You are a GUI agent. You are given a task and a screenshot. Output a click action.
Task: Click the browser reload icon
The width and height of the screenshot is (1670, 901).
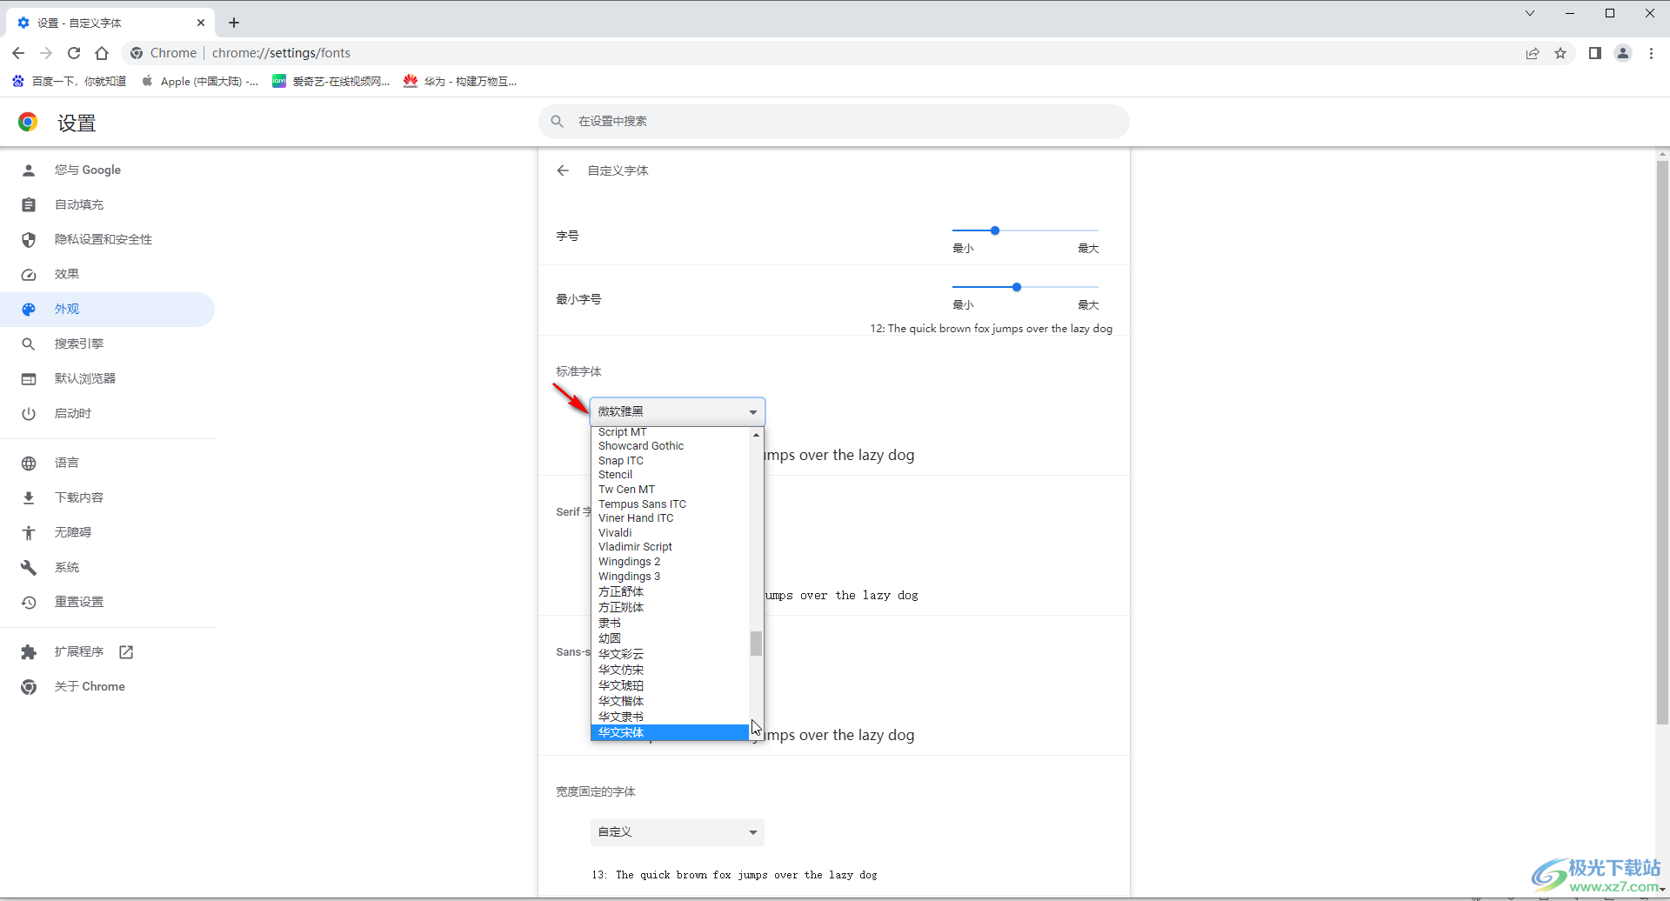[74, 53]
